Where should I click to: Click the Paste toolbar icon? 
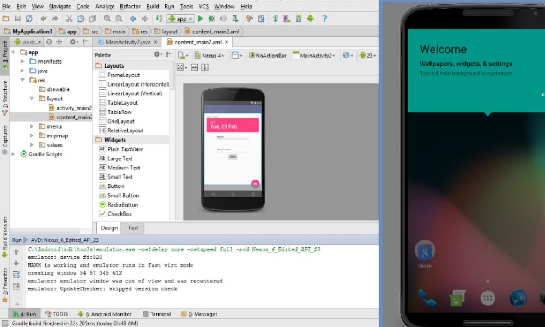pyautogui.click(x=93, y=19)
